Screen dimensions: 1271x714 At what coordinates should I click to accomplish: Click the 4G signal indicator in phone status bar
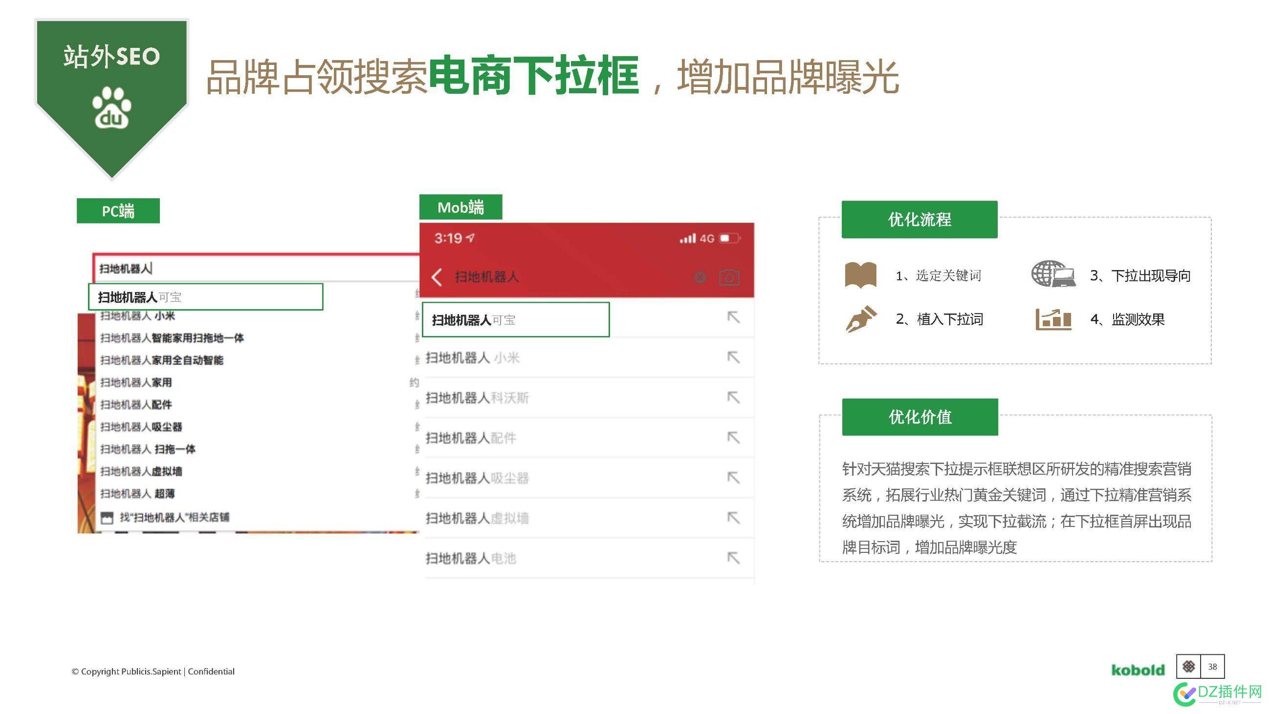tap(696, 238)
